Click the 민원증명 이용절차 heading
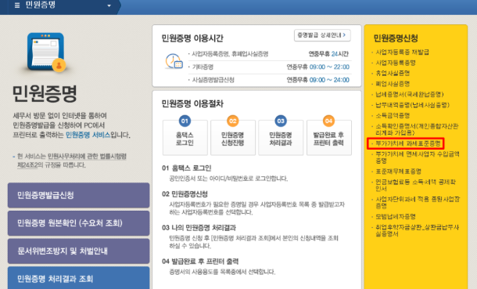Image resolution: width=477 pixels, height=289 pixels. (192, 104)
